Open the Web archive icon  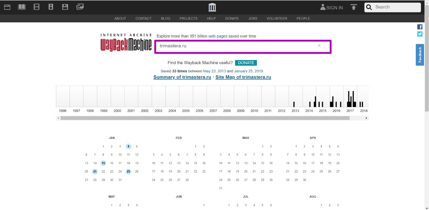tap(7, 7)
